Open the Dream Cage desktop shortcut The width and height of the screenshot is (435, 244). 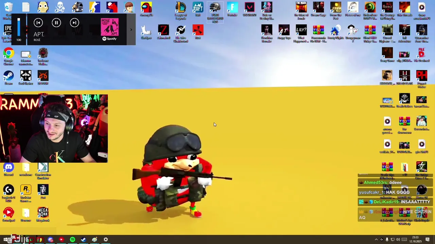[318, 9]
